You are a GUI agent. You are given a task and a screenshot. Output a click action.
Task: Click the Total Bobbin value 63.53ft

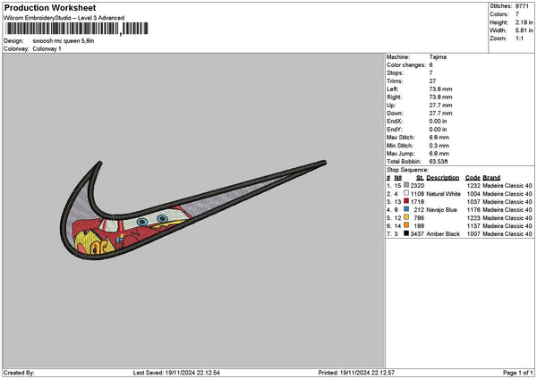[439, 162]
